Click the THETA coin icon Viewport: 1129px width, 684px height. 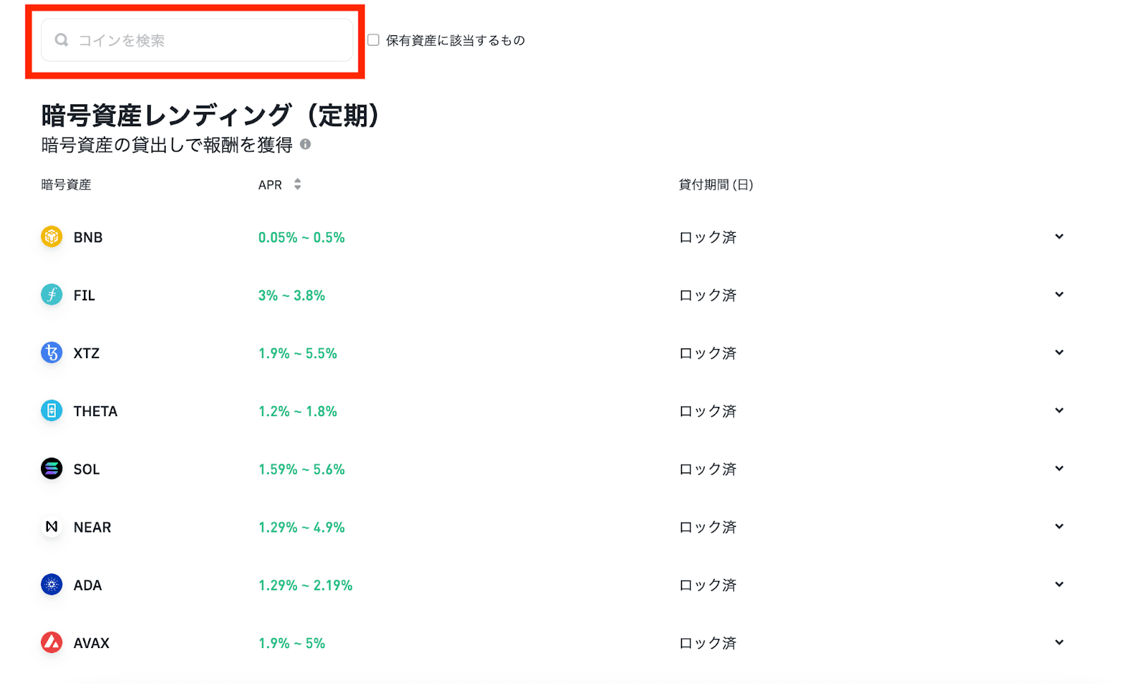52,410
